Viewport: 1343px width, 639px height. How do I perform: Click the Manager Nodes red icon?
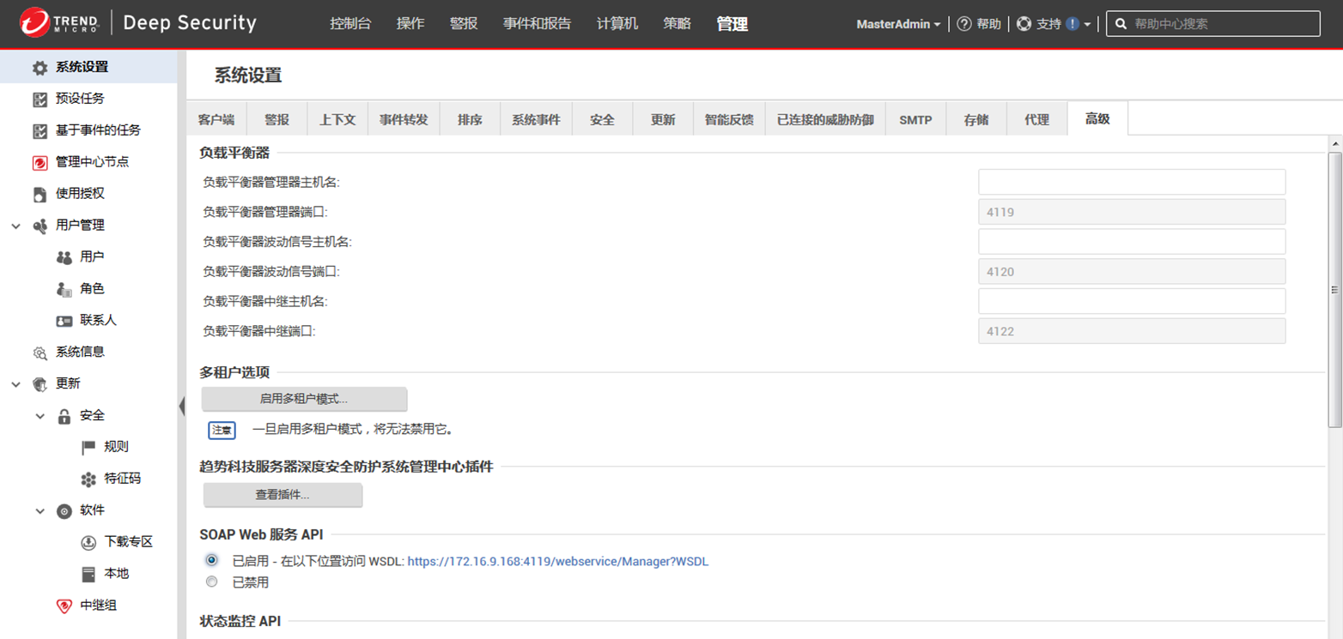pos(39,162)
